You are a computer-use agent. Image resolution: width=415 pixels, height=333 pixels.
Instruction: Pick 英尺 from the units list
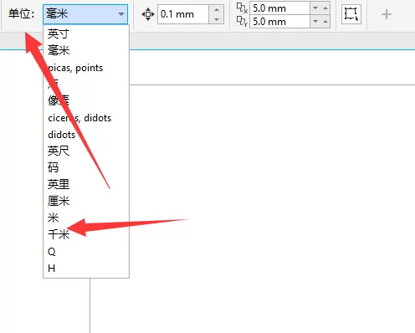point(86,151)
